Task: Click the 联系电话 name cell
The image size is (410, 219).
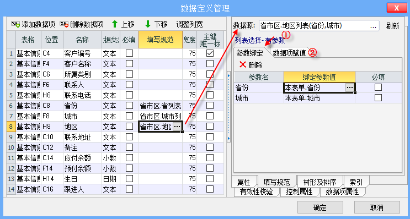Action: pos(82,95)
